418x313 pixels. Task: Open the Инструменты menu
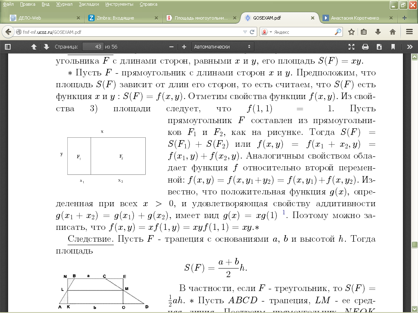119,4
